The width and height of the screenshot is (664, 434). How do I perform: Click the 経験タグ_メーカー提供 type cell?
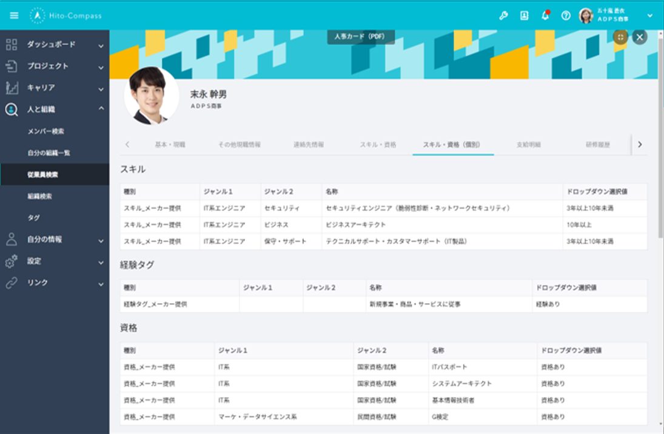pos(179,304)
